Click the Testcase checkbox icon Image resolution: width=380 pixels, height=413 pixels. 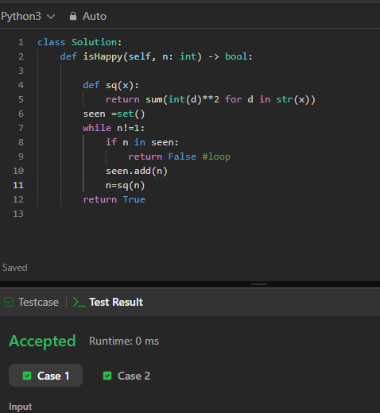[x=9, y=302]
